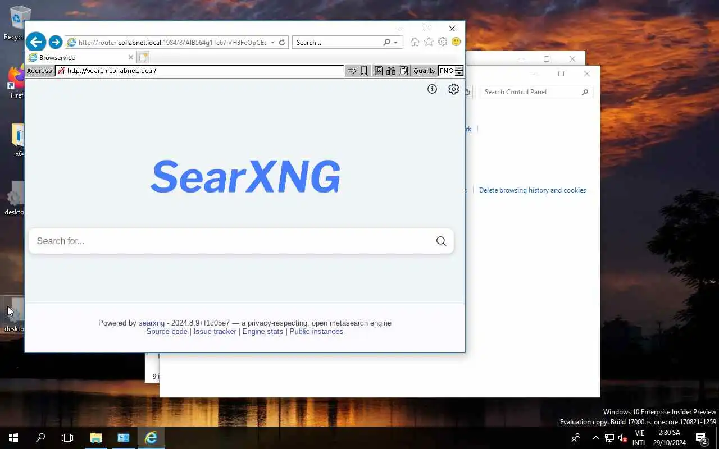Screen dimensions: 719x449
Task: Open search provider dropdown arrow
Action: pos(395,42)
